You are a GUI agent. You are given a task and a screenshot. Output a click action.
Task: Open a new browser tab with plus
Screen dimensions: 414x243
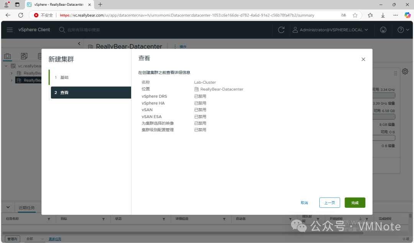pyautogui.click(x=100, y=5)
